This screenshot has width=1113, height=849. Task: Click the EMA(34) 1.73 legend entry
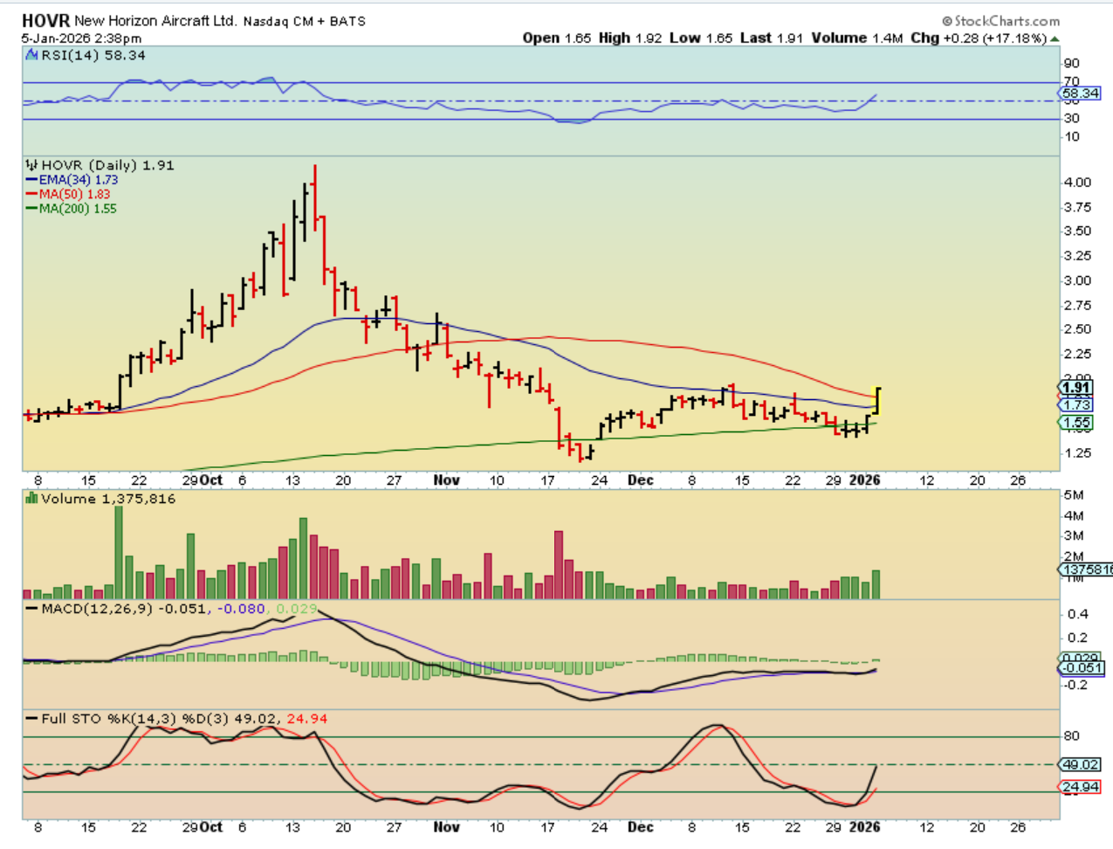[x=79, y=180]
